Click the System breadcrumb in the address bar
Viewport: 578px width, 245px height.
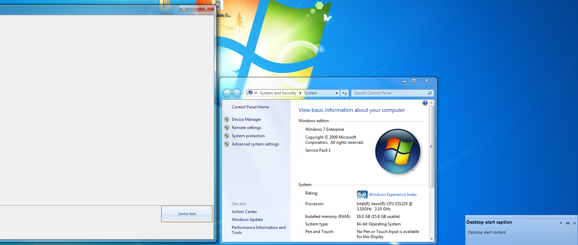click(x=310, y=93)
